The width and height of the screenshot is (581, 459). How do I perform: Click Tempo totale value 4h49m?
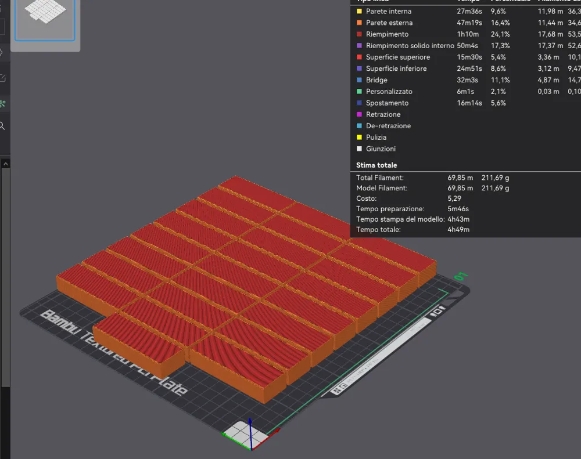[x=458, y=230]
